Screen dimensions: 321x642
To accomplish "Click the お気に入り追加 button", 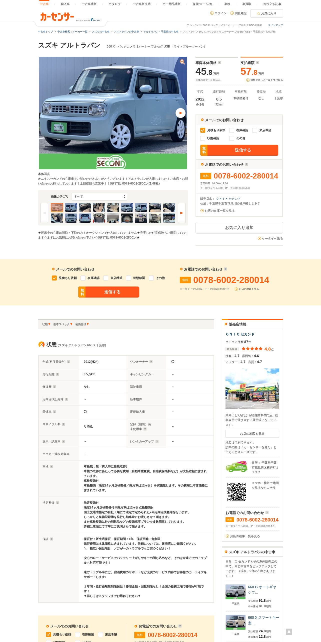I will click(239, 228).
